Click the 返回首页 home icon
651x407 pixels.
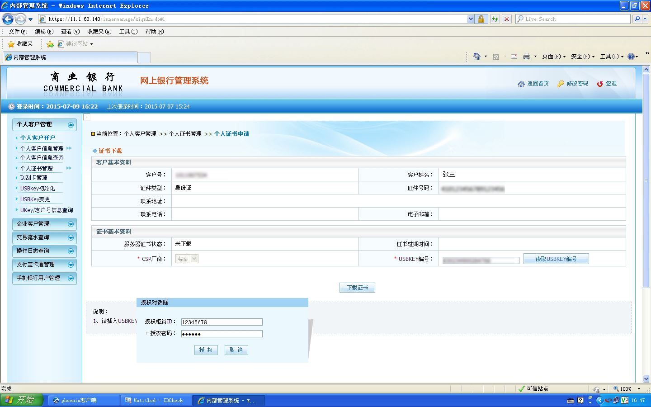pos(521,84)
